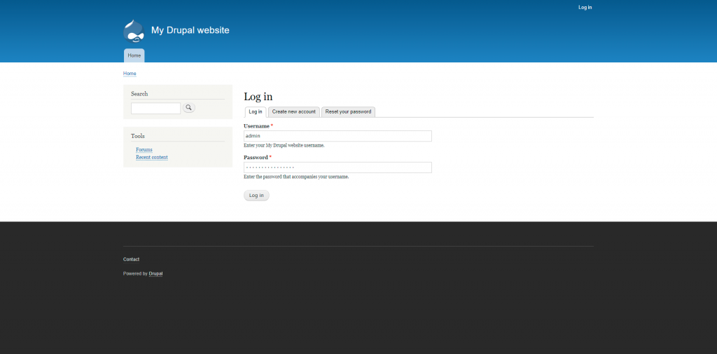Visit the Drupal link in footer

[155, 273]
